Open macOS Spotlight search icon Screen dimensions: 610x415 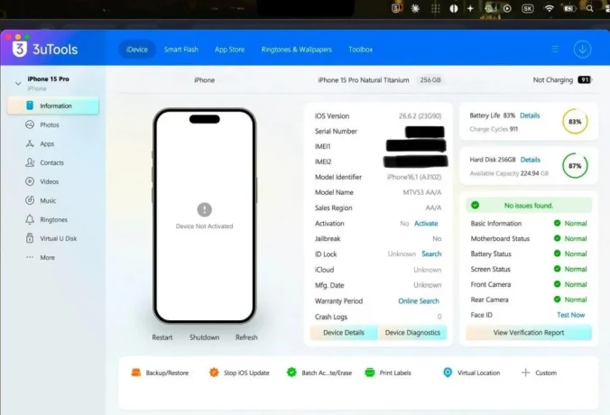click(x=590, y=8)
